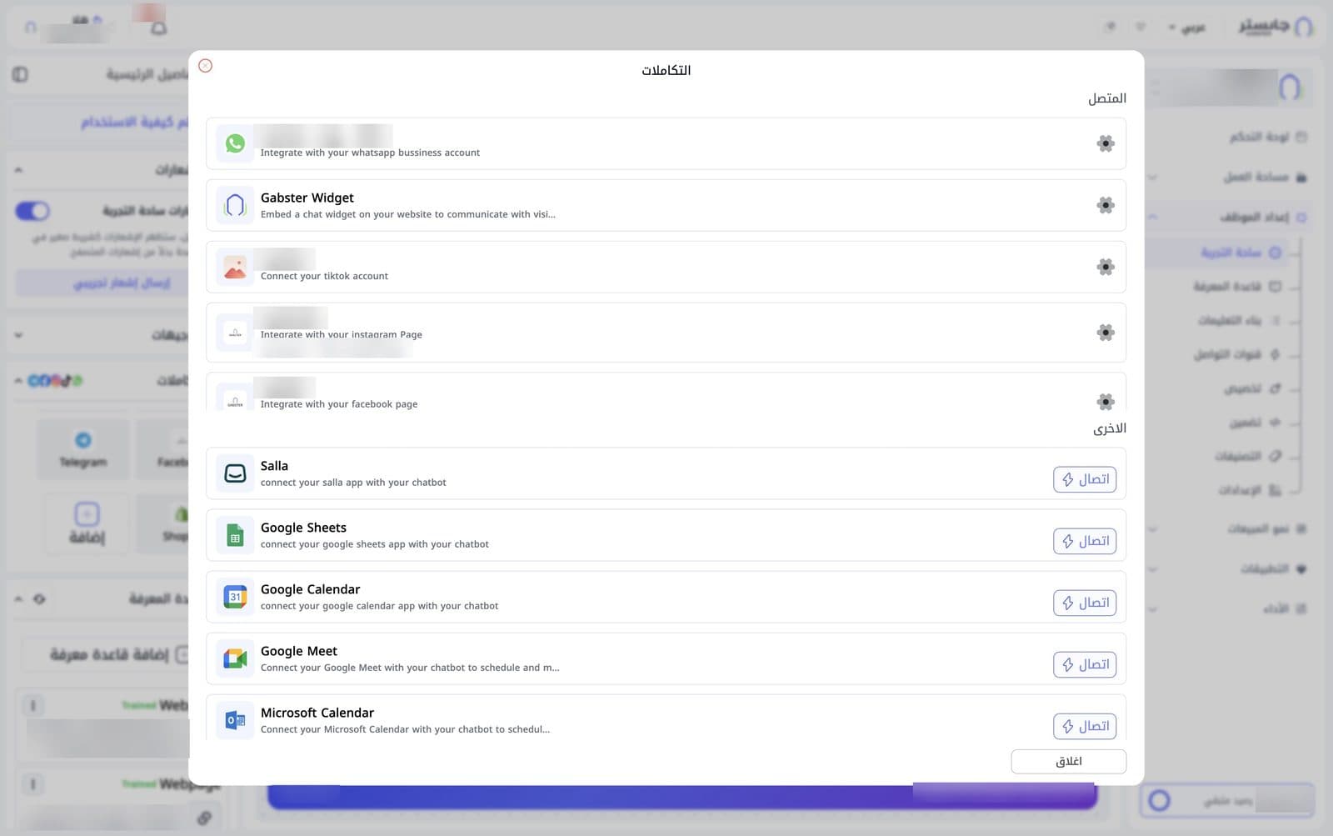The width and height of the screenshot is (1333, 836).
Task: Connect Salla using its اتصال button
Action: [x=1085, y=479]
